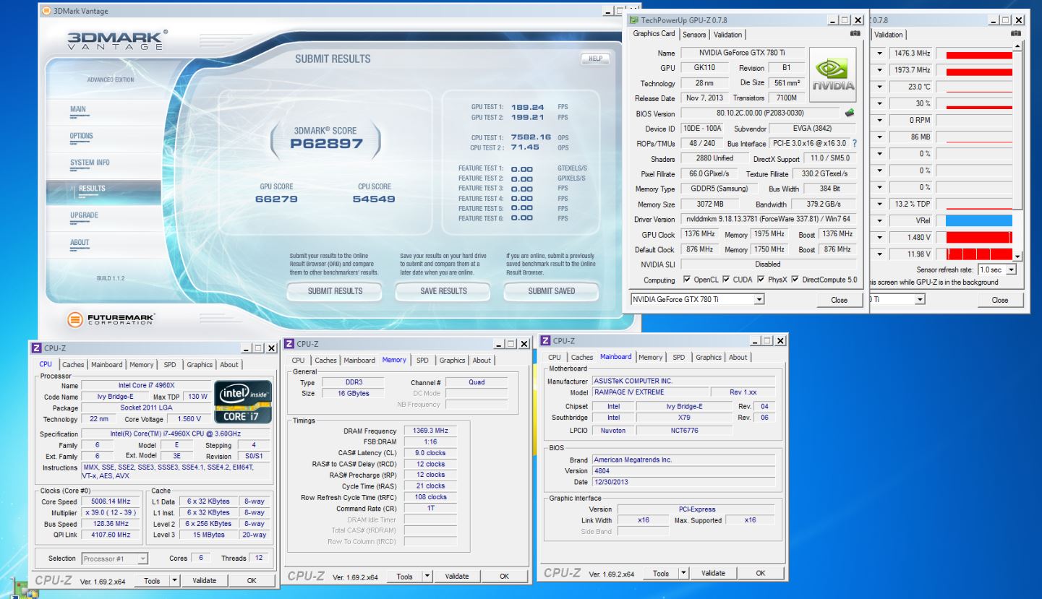Click the RAMPAGE IV EXTREME model field
The height and width of the screenshot is (599, 1042).
tap(649, 392)
